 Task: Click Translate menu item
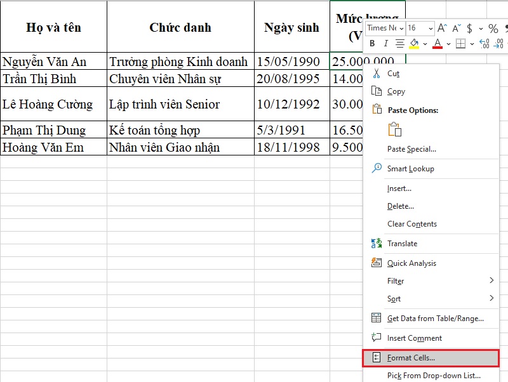431,244
